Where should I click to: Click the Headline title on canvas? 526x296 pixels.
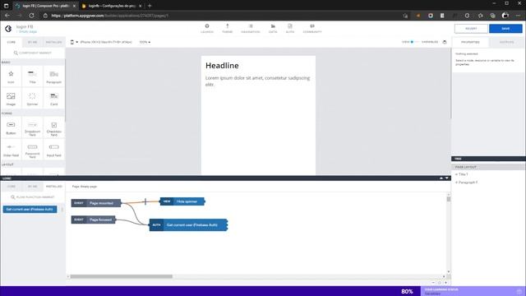(222, 66)
